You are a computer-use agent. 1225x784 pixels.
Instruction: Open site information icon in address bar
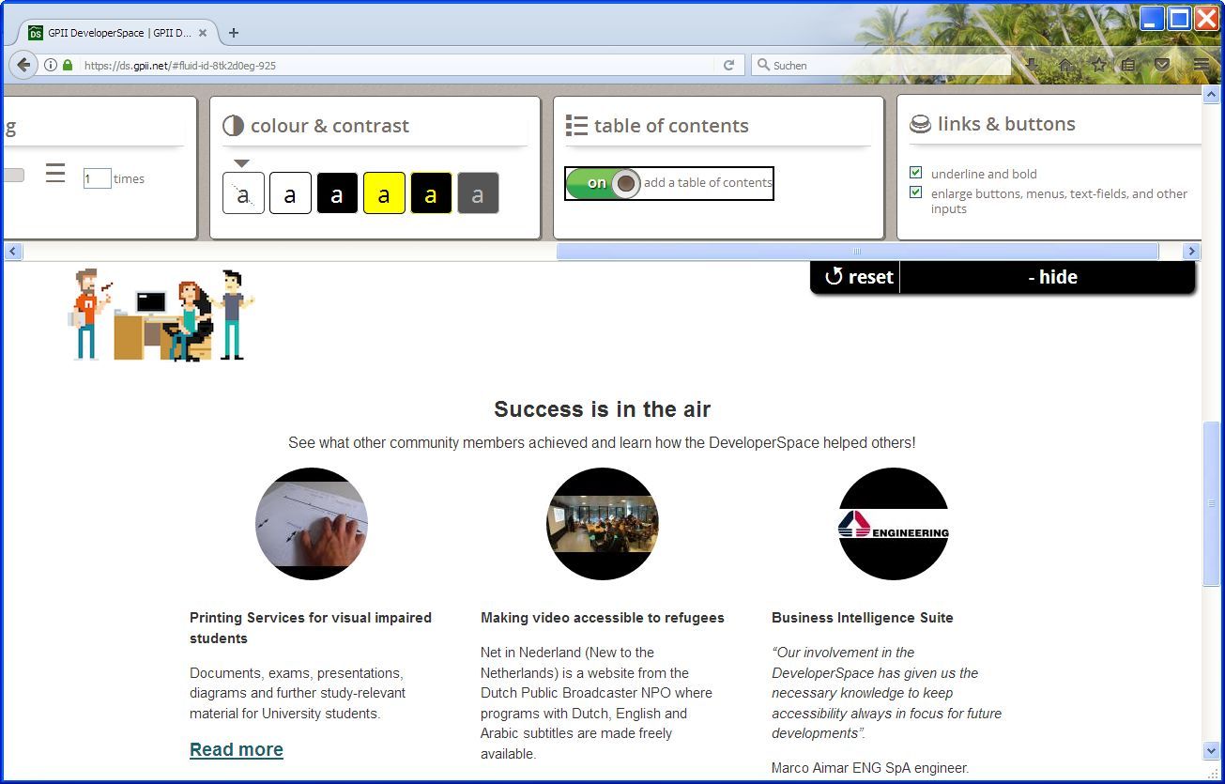pyautogui.click(x=51, y=65)
